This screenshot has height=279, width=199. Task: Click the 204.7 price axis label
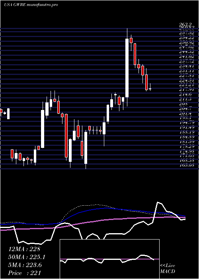(186, 109)
